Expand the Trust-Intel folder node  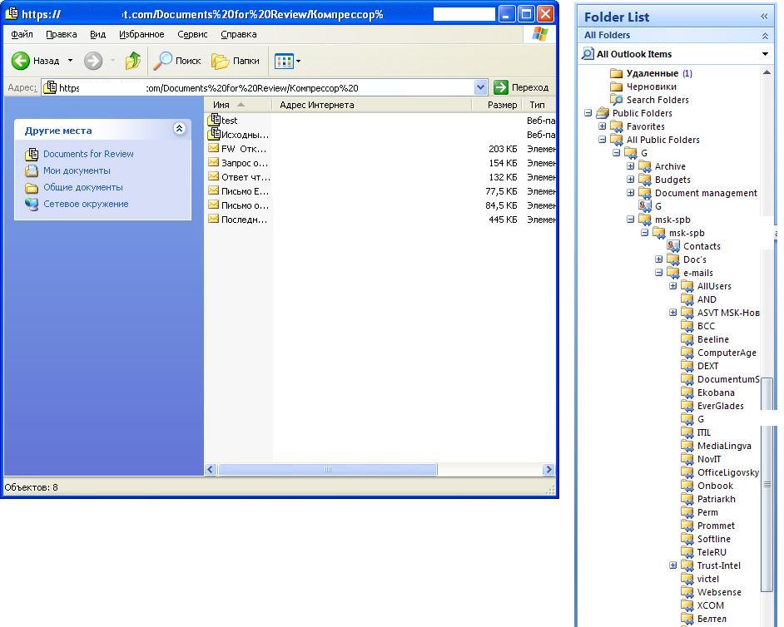click(673, 565)
